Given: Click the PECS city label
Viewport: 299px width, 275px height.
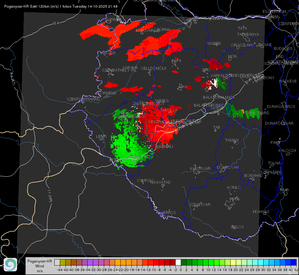Looking at the screenshot, I should coord(234,199).
